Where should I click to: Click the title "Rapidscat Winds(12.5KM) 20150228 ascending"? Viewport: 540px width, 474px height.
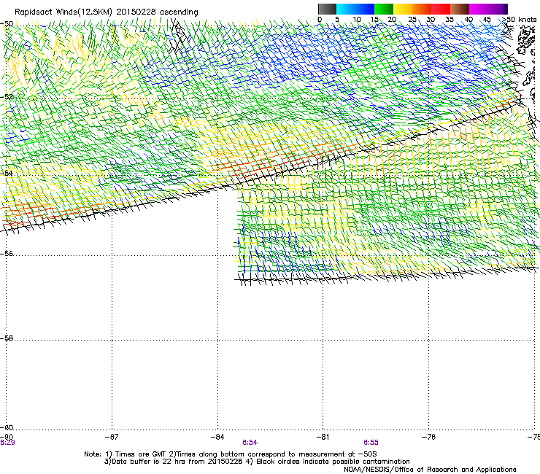[x=107, y=12]
